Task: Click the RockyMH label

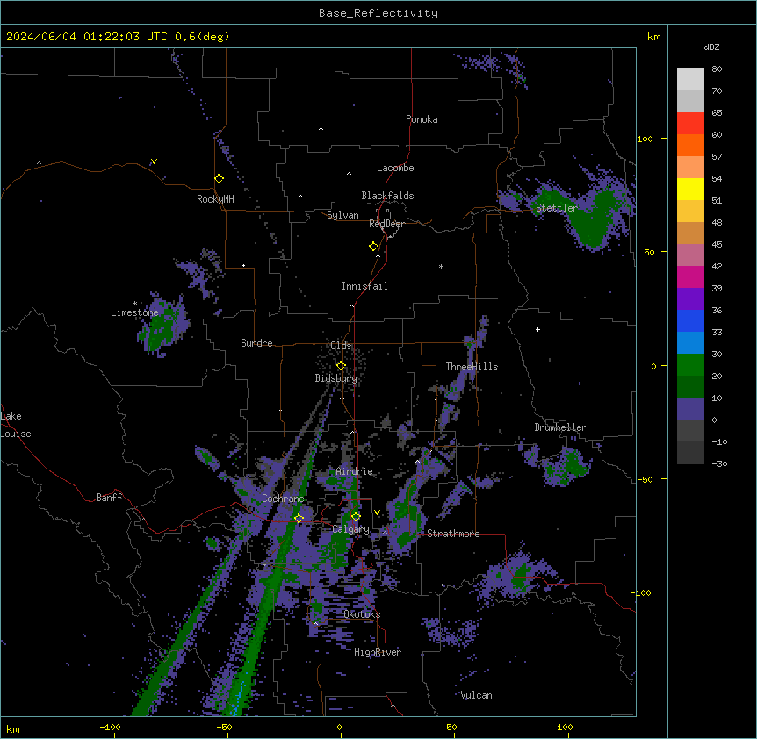Action: pos(215,199)
